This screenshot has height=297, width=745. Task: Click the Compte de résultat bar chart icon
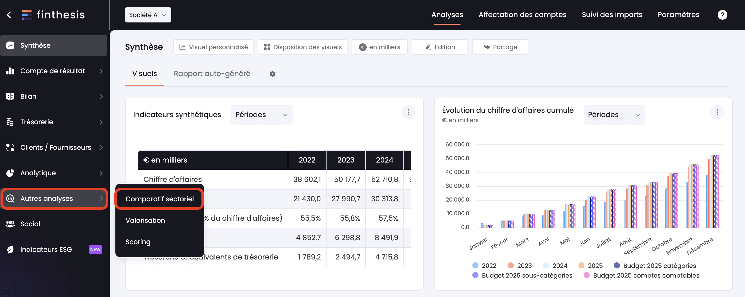coord(10,71)
